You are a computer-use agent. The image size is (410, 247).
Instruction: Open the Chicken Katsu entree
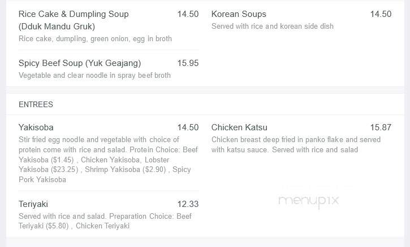pyautogui.click(x=239, y=127)
